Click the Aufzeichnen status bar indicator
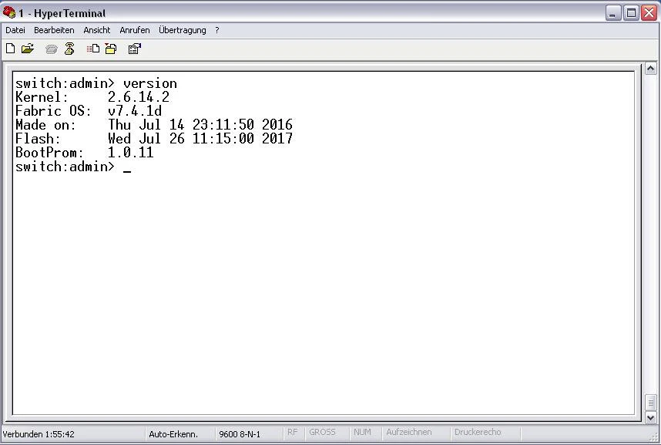661x445 pixels. [x=409, y=433]
